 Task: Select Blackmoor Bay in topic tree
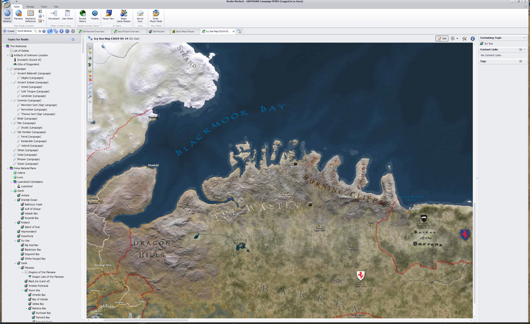[33, 250]
